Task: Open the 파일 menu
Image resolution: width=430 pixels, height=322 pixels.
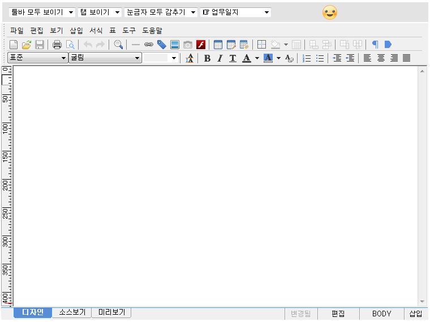Action: click(17, 31)
